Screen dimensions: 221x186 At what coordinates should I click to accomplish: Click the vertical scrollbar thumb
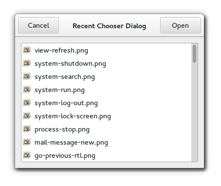(194, 54)
